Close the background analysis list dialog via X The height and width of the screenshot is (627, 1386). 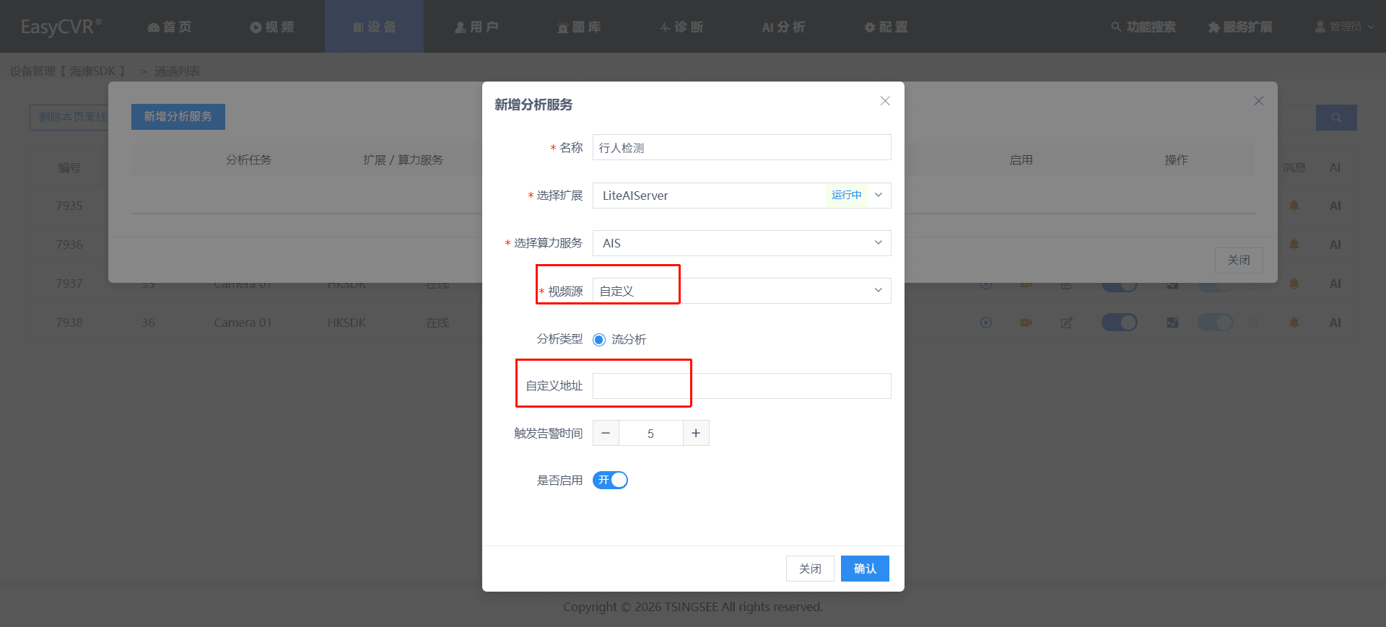(1258, 101)
